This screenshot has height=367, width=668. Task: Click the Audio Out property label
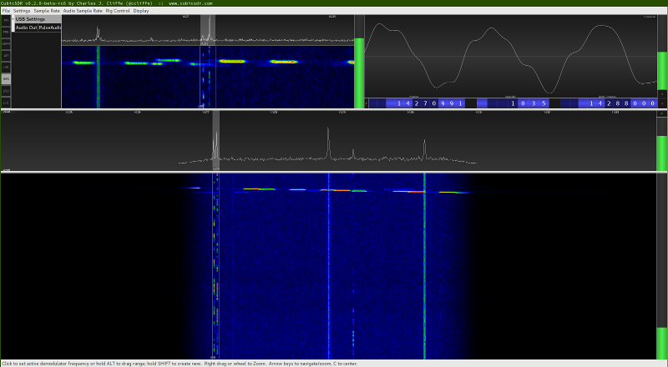[26, 28]
